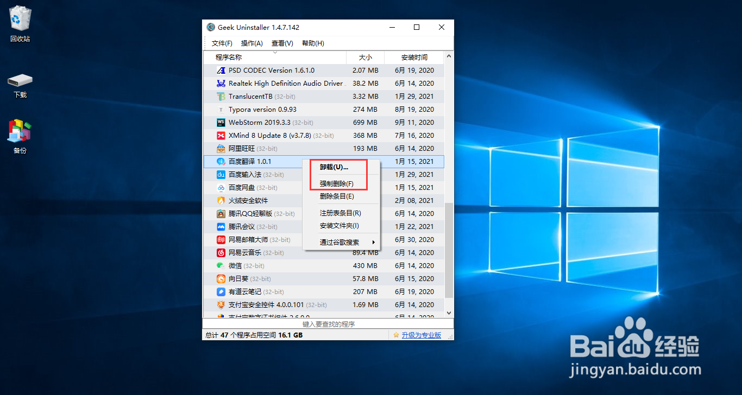
Task: Select the 腾讯QQ轻聊版 icon
Action: tap(221, 214)
